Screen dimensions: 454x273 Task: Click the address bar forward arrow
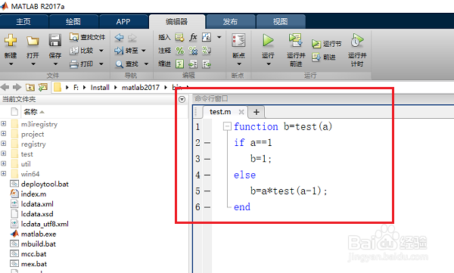[x=17, y=87]
